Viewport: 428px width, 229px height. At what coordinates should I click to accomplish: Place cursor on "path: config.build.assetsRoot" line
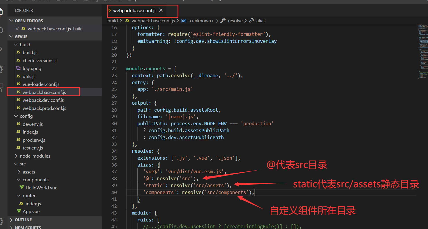[x=179, y=110]
